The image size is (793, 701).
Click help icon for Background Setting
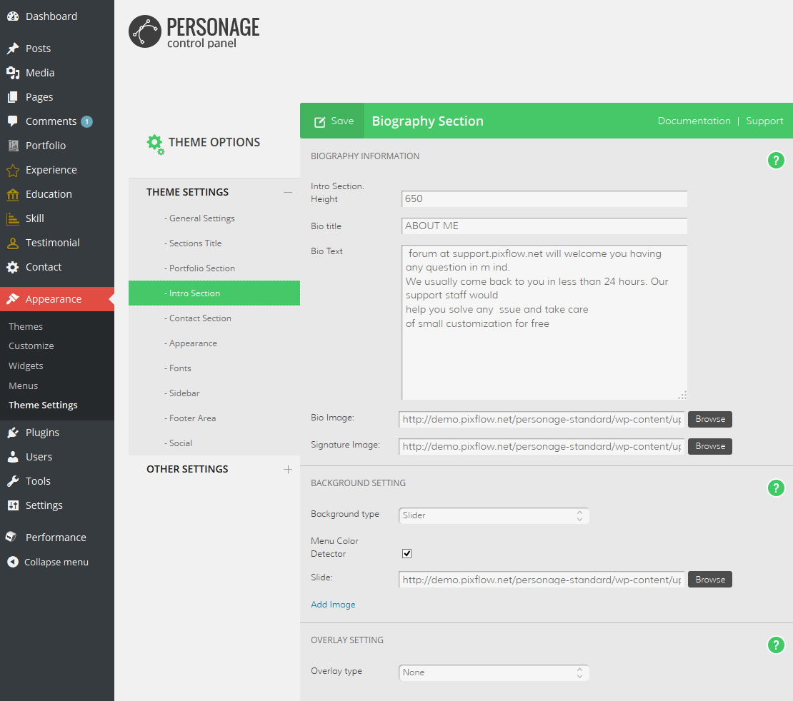pyautogui.click(x=776, y=488)
